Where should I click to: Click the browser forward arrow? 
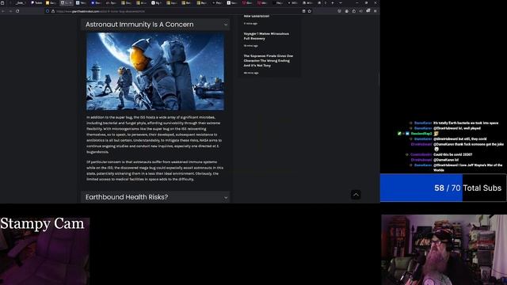pos(10,11)
